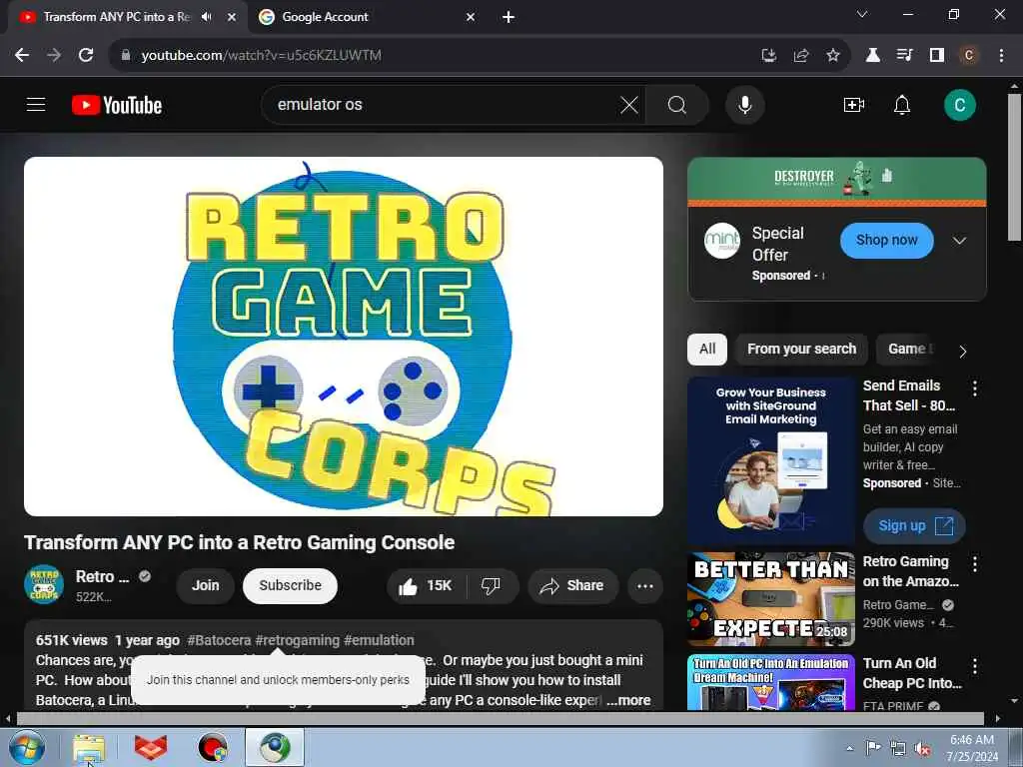Show hidden system tray icons

pyautogui.click(x=849, y=748)
